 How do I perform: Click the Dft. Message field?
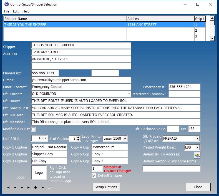pos(116,122)
